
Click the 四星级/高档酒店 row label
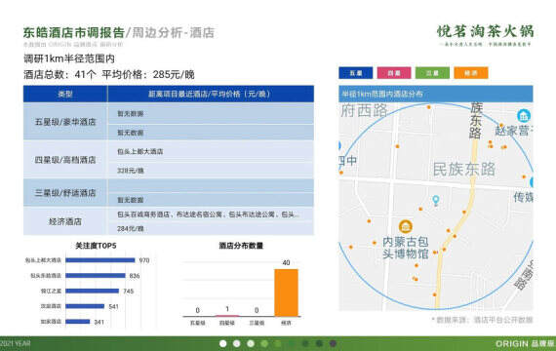65,160
